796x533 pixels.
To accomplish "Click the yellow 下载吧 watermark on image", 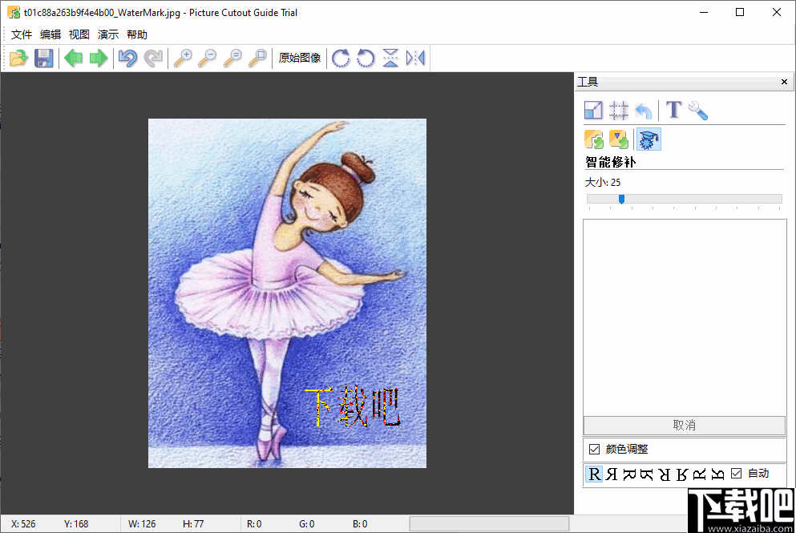I will point(353,406).
